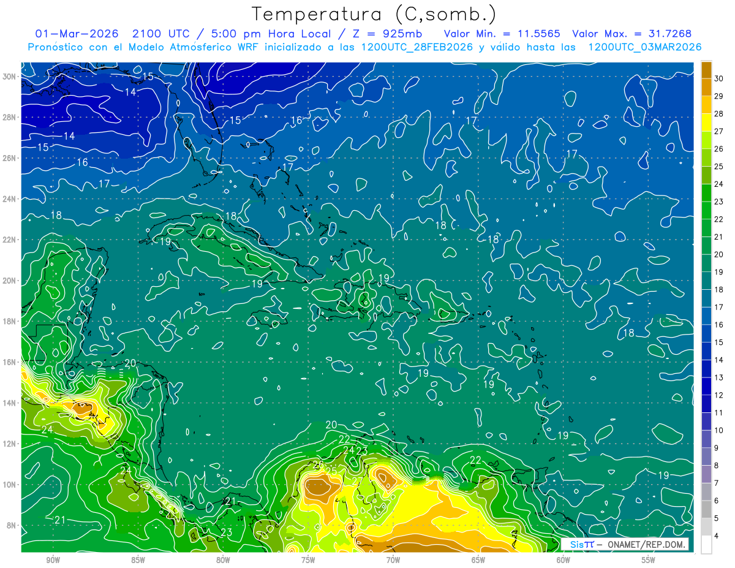This screenshot has width=735, height=568.
Task: Click the "26N" latitude axis label
Action: [10, 158]
